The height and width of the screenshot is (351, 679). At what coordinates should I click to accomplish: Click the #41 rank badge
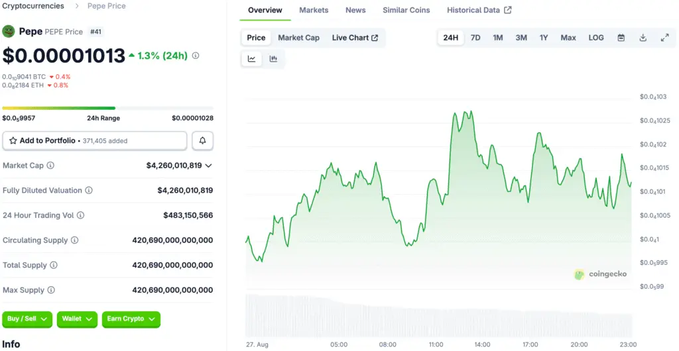pos(95,32)
